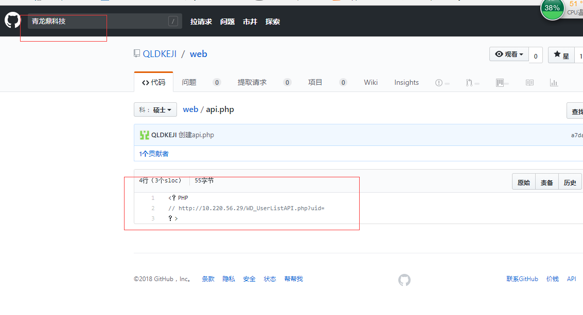
Task: Click the 责备 blame button
Action: tap(547, 182)
